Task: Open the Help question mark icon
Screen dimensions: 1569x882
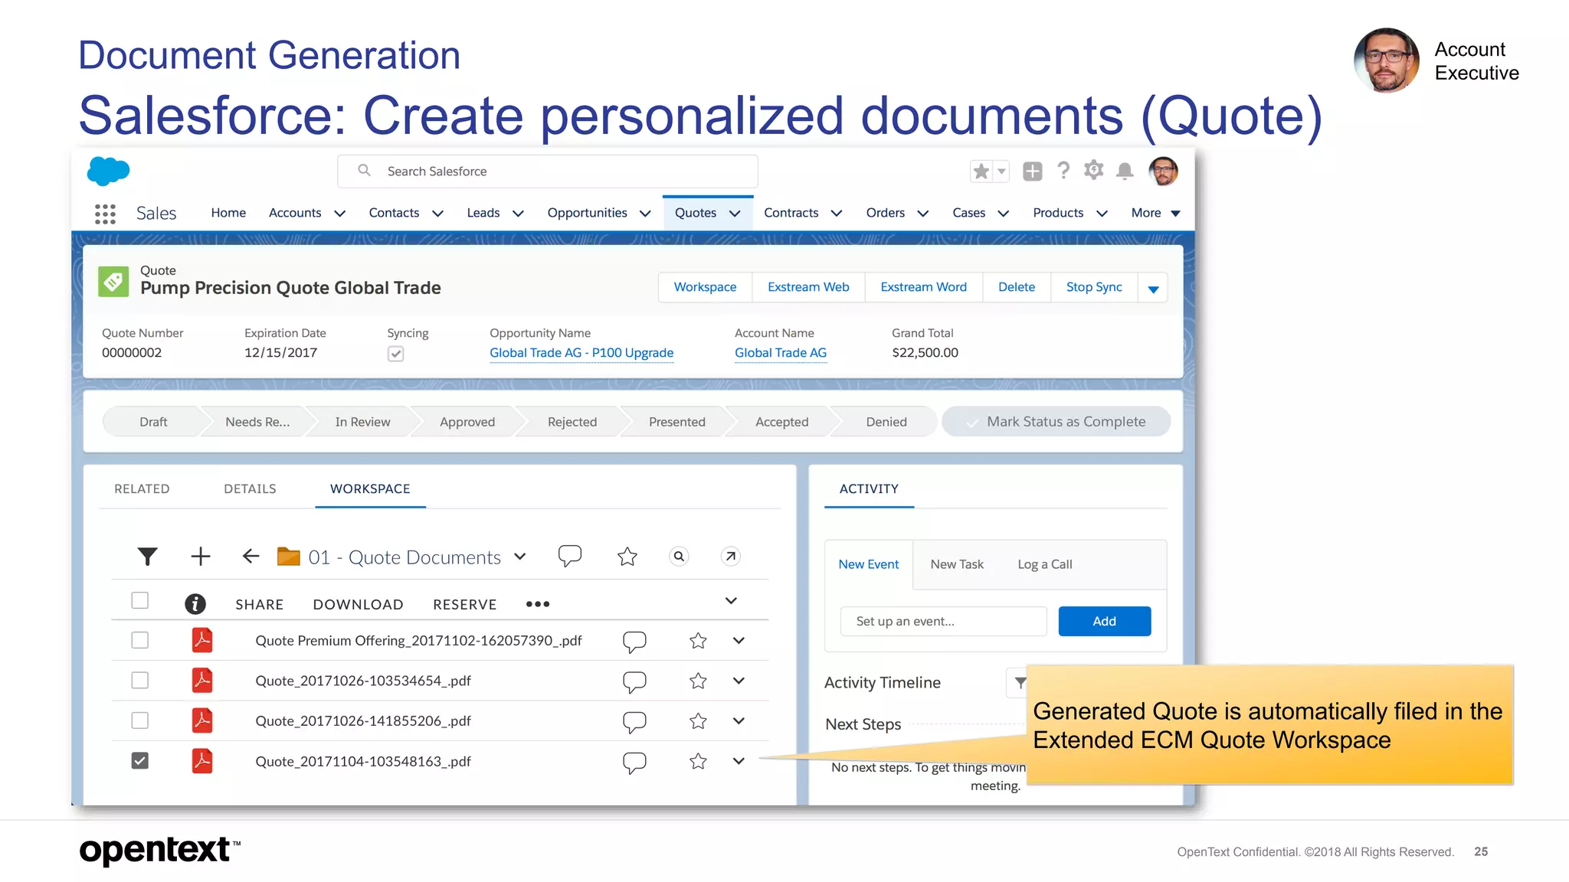Action: [1063, 170]
